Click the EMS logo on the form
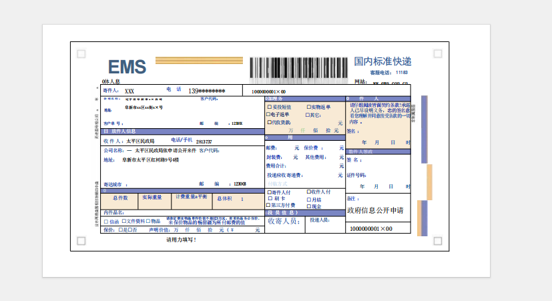552x301 pixels. point(127,67)
